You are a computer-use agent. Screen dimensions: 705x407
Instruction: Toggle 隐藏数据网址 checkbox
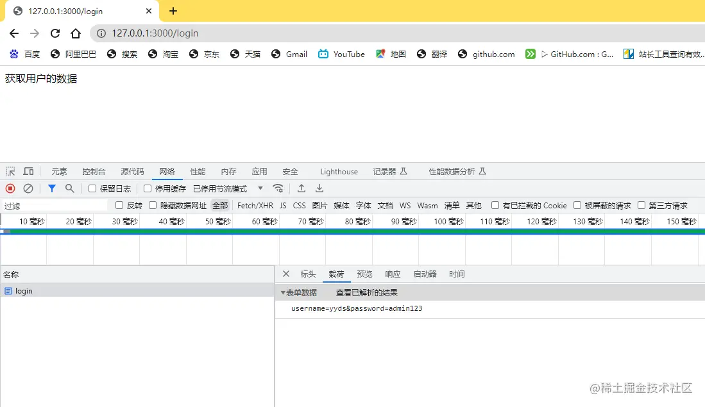click(x=153, y=205)
